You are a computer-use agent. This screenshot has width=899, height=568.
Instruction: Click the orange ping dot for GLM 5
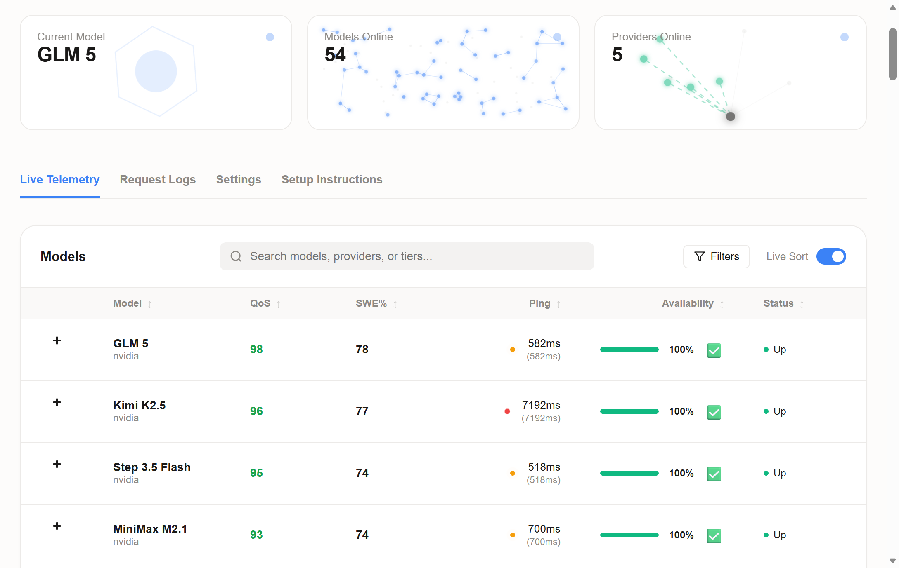512,350
